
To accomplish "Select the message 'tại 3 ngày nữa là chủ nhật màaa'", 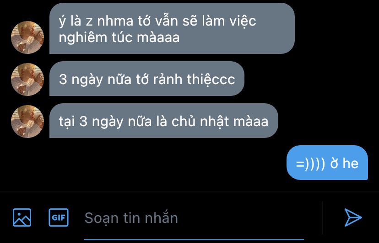I will click(x=163, y=121).
